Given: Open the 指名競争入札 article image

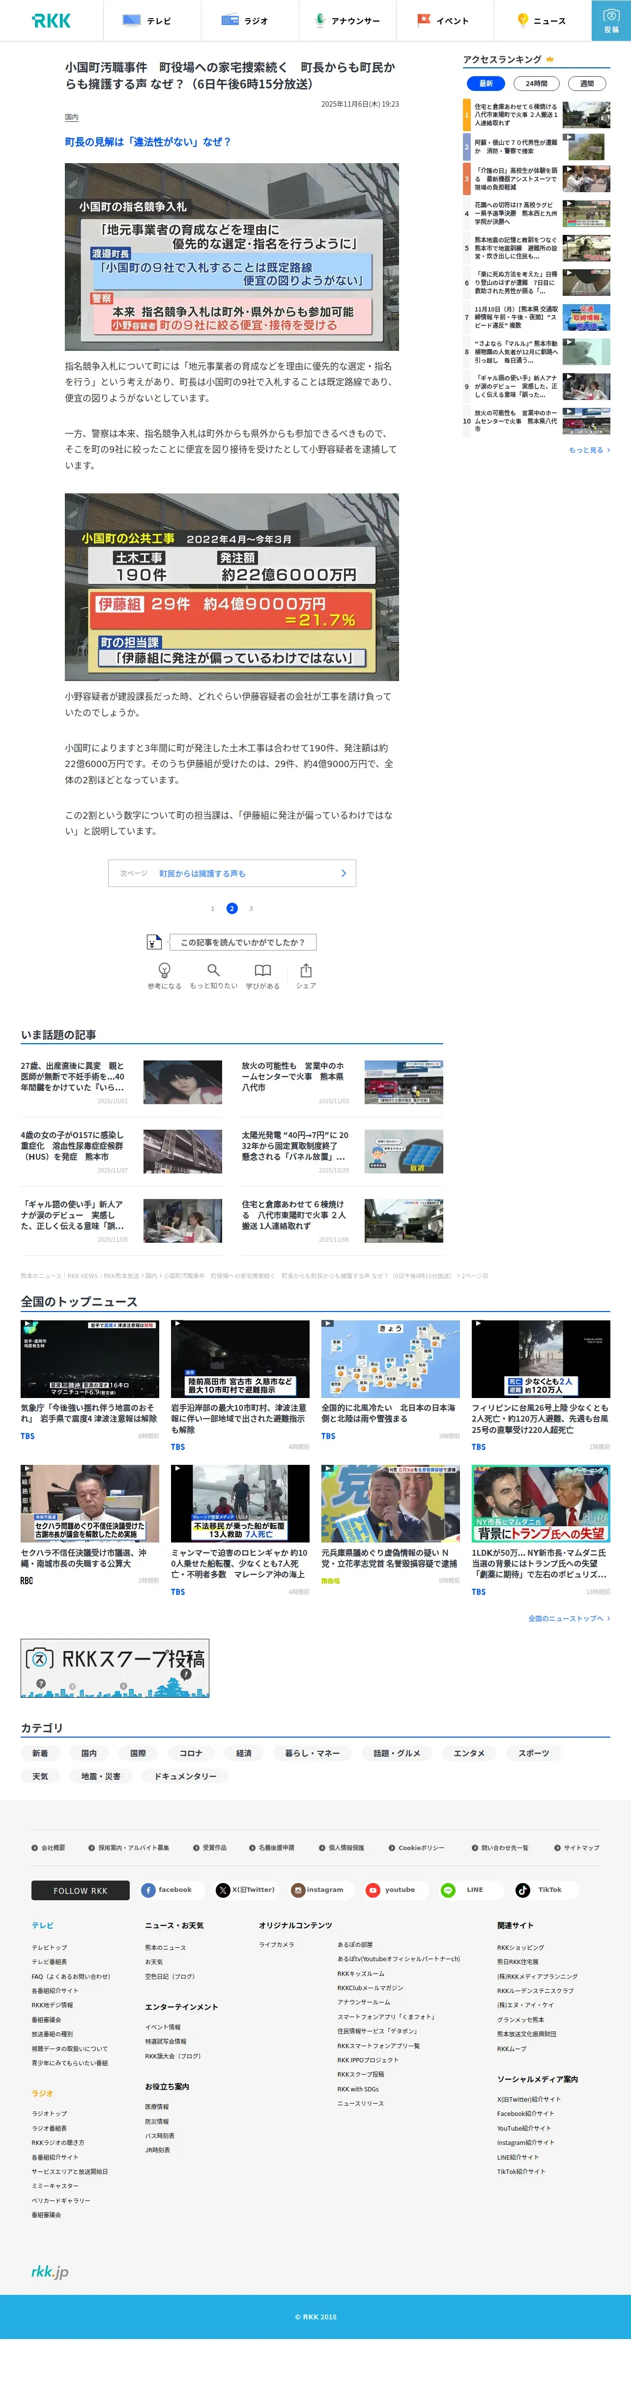Looking at the screenshot, I should pyautogui.click(x=232, y=257).
